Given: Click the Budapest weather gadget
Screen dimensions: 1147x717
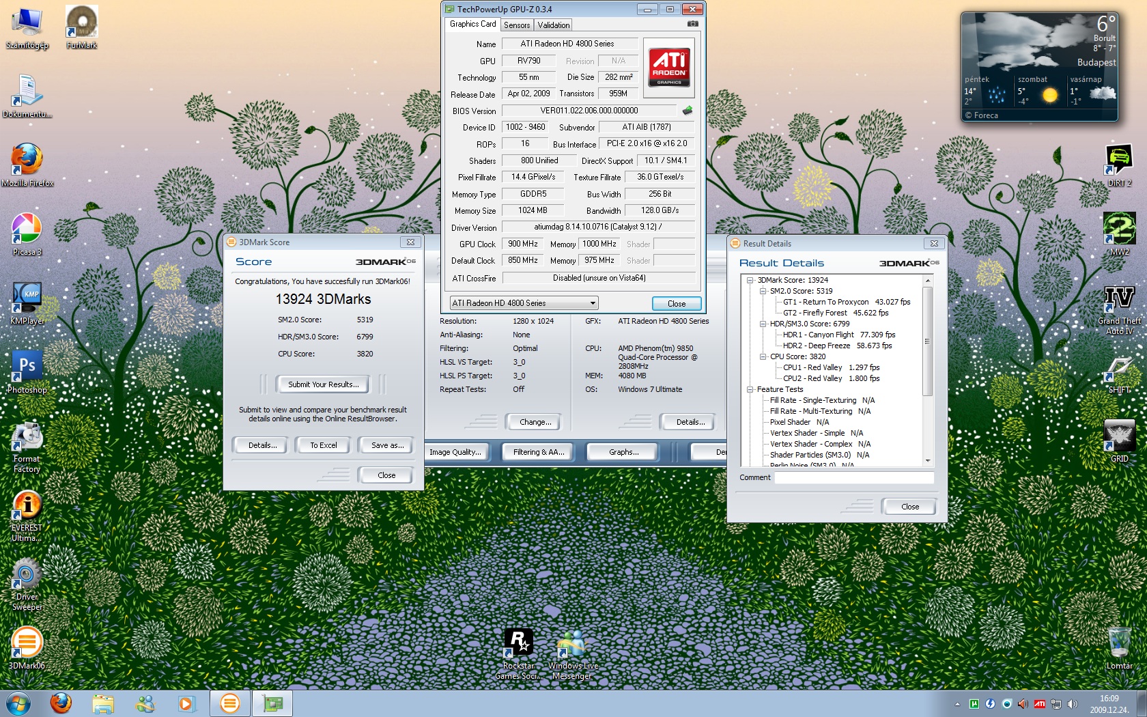Looking at the screenshot, I should [1039, 67].
